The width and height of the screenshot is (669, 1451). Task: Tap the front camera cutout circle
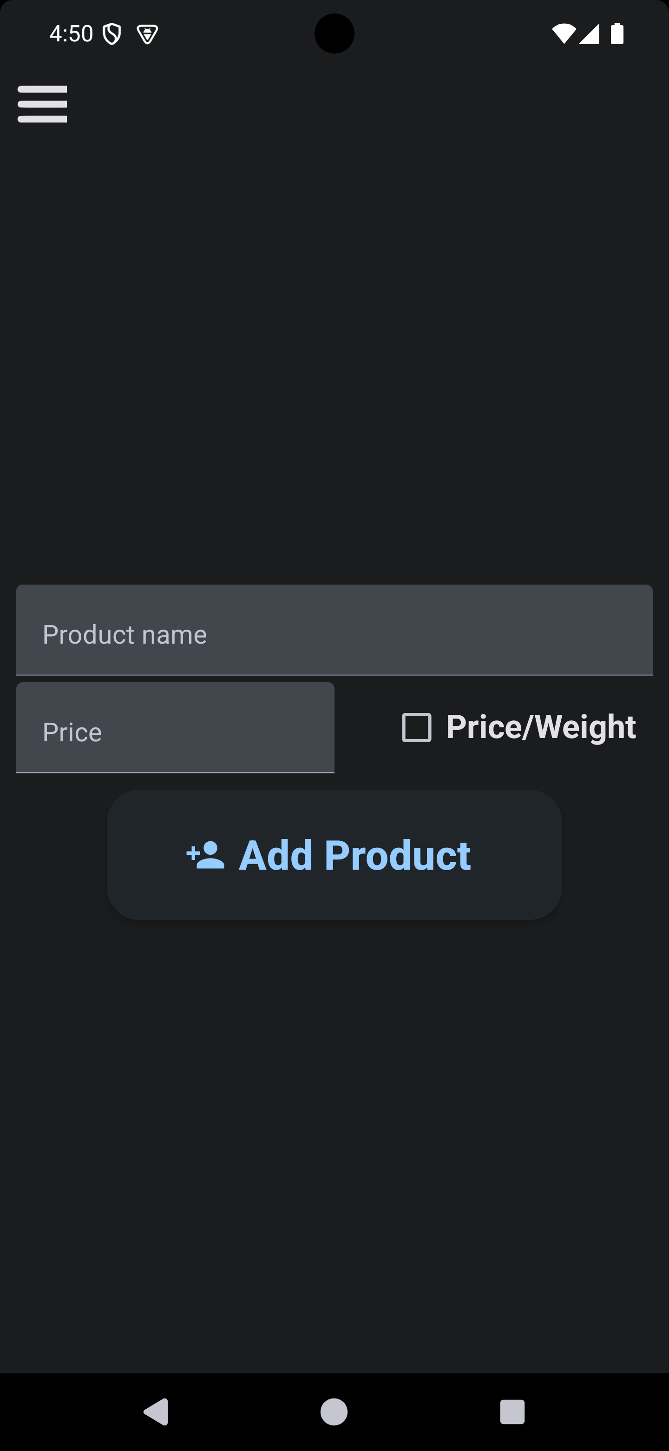point(334,34)
